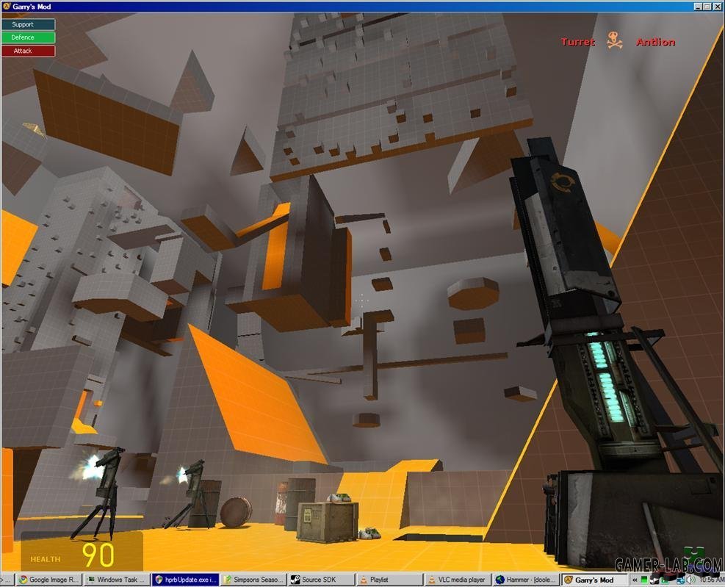Switch to VLC media player taskbar item

pos(458,580)
